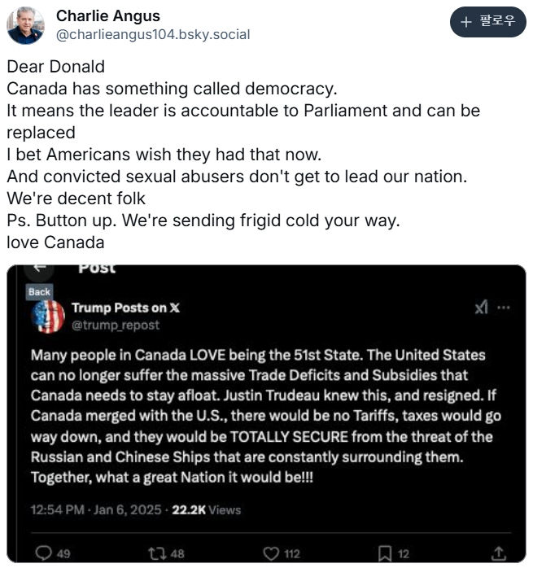This screenshot has width=533, height=568.
Task: Click the Back tooltip label
Action: (39, 291)
